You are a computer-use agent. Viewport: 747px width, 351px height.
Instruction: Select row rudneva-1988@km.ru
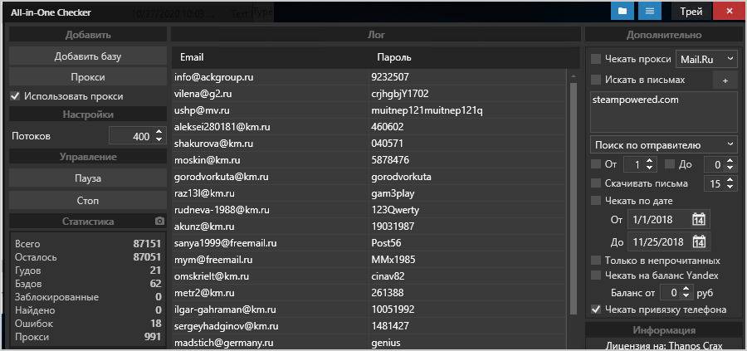[369, 210]
